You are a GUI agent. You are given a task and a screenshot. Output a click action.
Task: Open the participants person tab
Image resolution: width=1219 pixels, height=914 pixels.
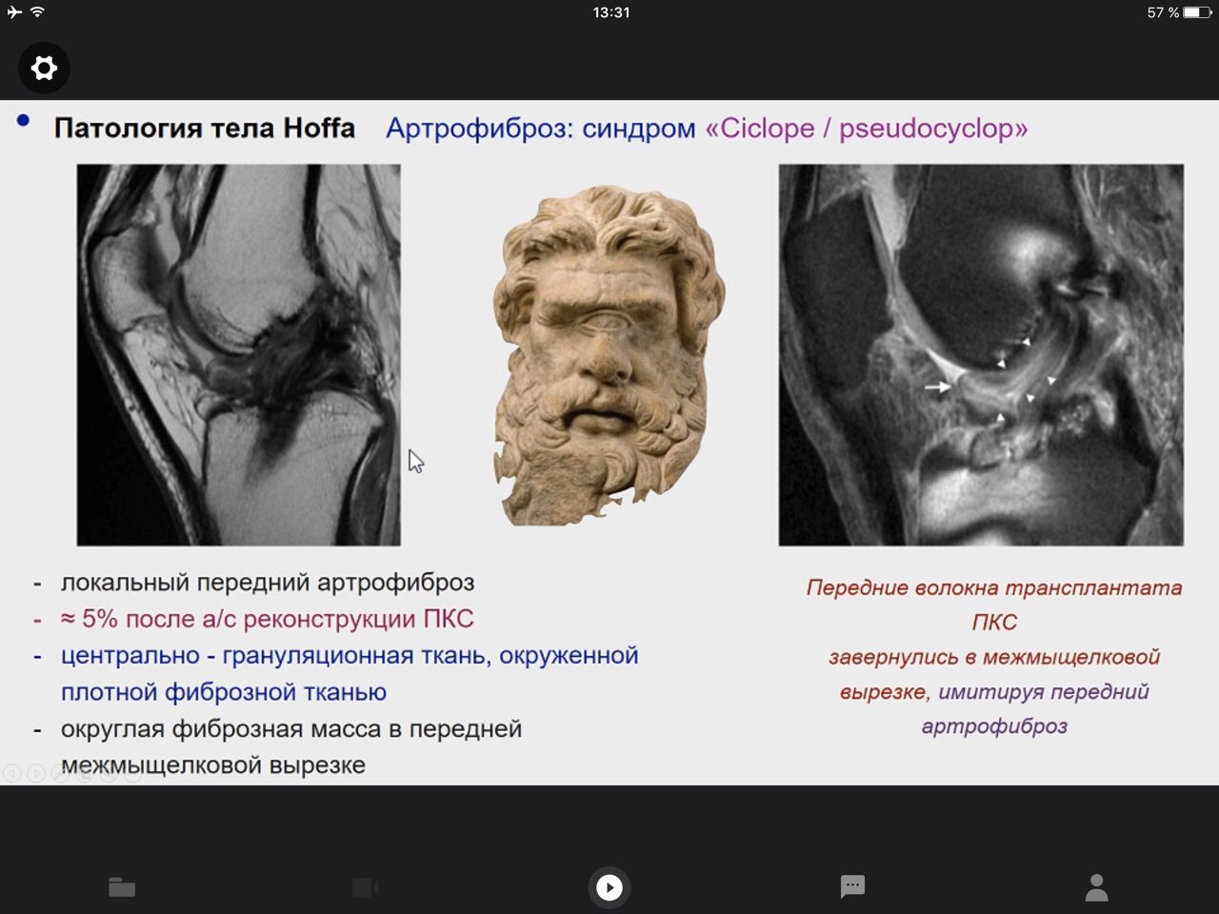tap(1097, 887)
